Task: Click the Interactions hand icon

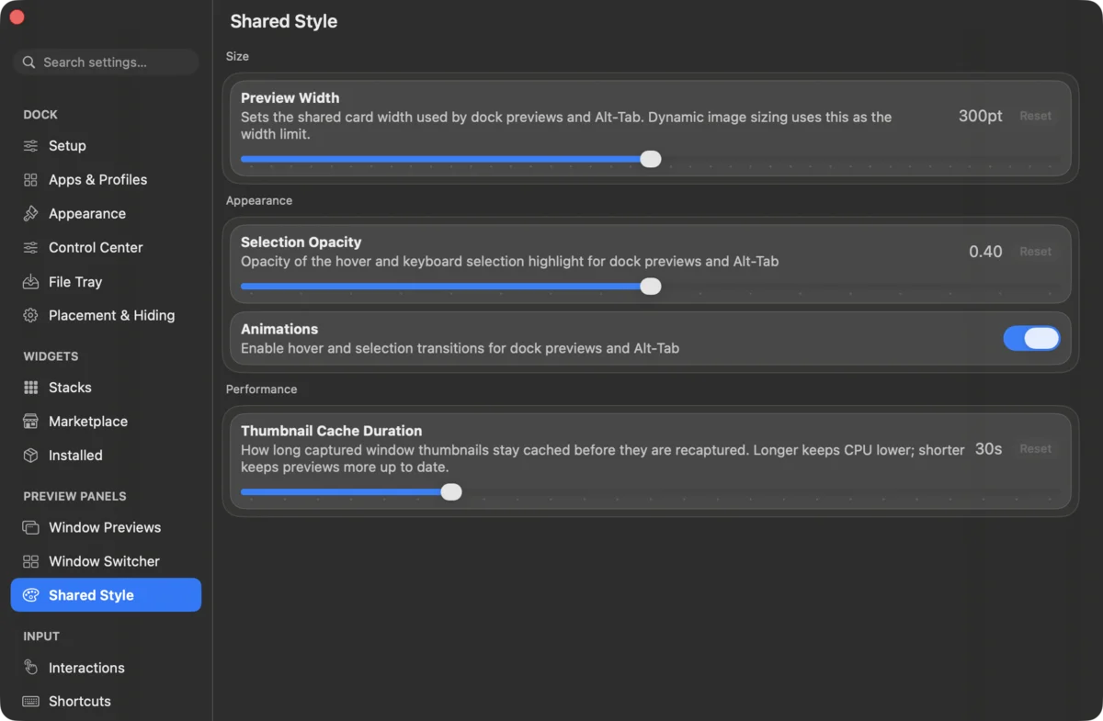Action: point(30,668)
